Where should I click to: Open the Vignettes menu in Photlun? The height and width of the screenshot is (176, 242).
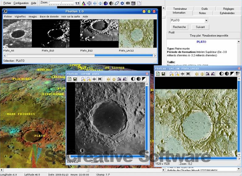21,17
